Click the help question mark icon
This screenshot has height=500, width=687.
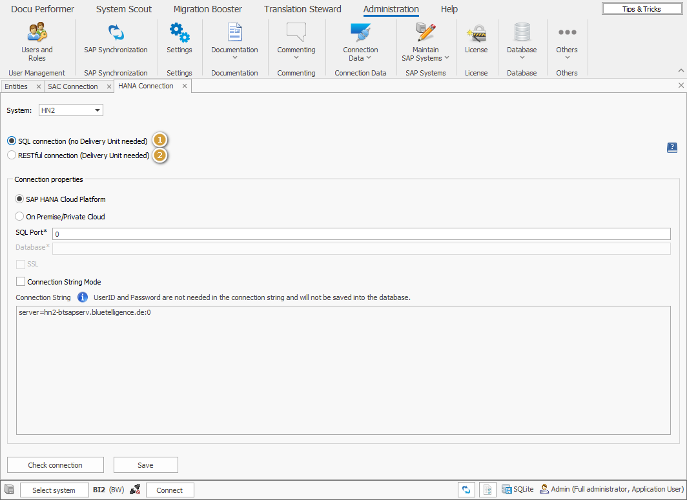click(x=672, y=148)
